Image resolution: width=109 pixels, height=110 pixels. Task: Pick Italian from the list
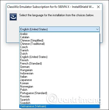point(59,77)
